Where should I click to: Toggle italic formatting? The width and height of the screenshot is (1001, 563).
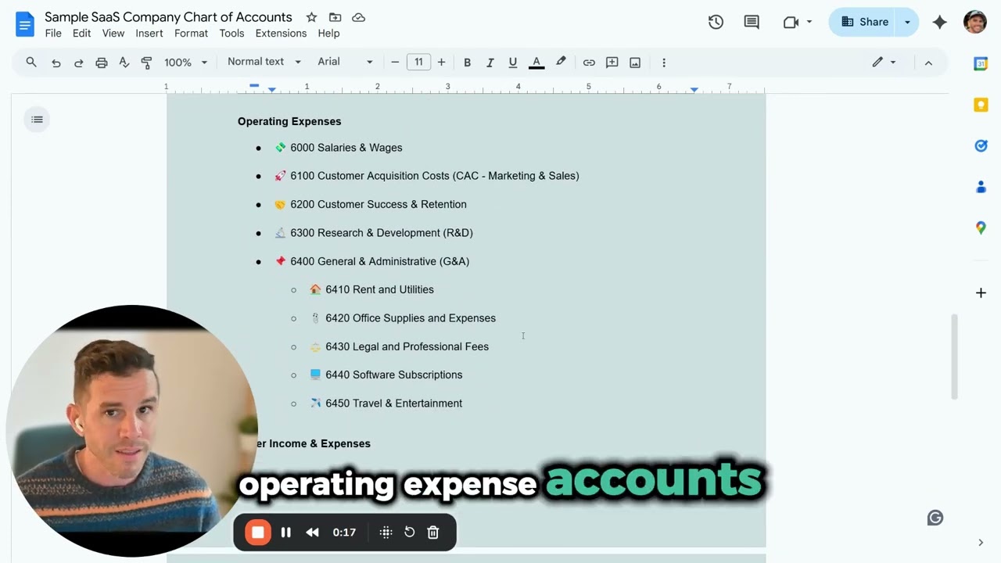click(x=490, y=63)
